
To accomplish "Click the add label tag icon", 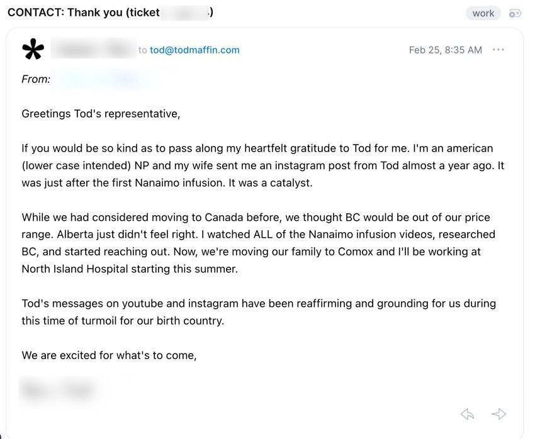I will coord(515,13).
